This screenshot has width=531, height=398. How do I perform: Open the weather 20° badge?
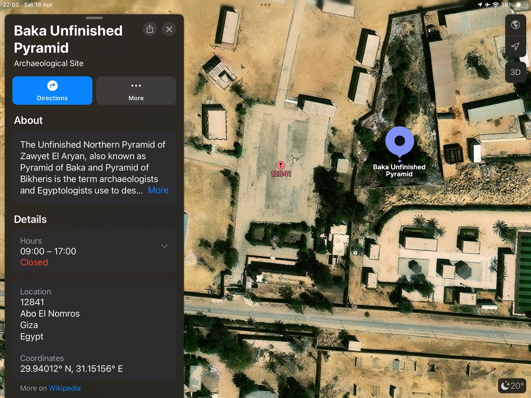[x=512, y=386]
